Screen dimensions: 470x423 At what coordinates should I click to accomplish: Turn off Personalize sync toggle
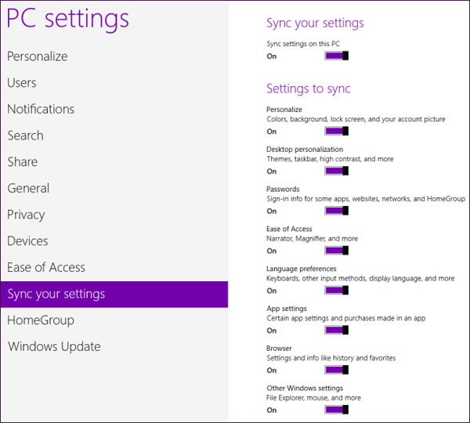point(336,132)
